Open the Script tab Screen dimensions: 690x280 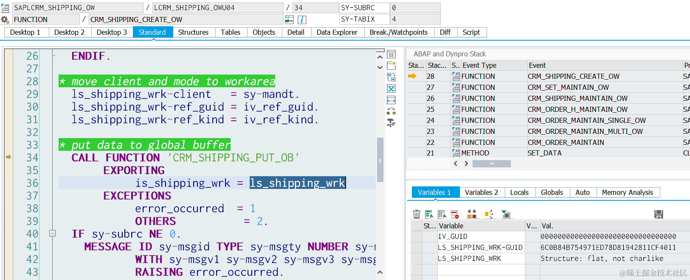tap(471, 32)
